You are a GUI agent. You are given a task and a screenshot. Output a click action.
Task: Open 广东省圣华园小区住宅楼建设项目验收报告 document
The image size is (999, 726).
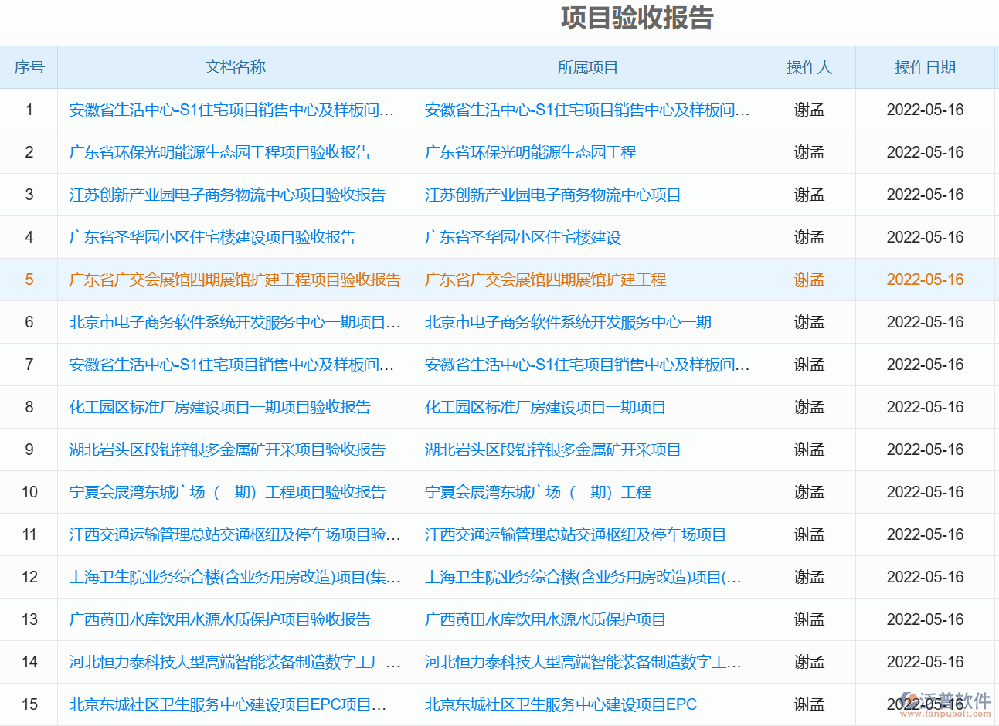(212, 237)
